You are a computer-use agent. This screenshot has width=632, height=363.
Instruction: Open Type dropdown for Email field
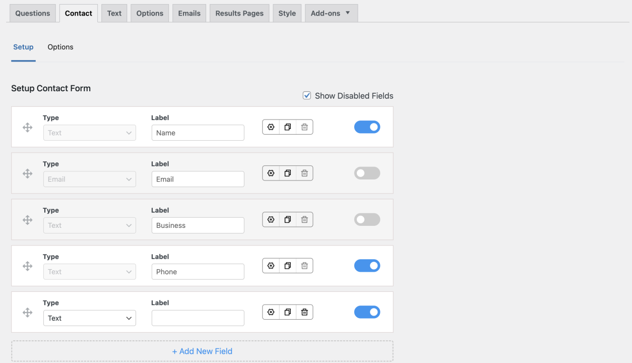coord(90,179)
